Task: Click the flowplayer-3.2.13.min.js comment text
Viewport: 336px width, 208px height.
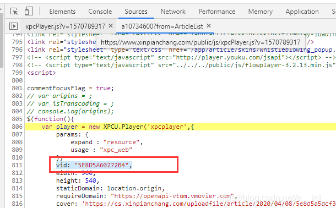Action: [x=181, y=65]
